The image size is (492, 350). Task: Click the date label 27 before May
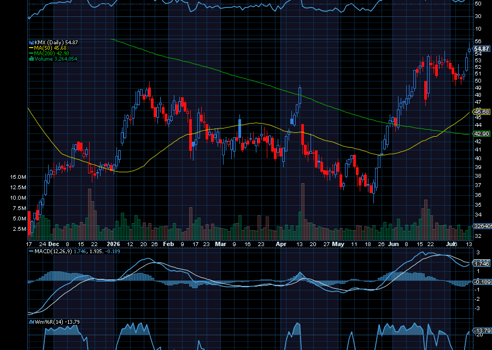(327, 244)
